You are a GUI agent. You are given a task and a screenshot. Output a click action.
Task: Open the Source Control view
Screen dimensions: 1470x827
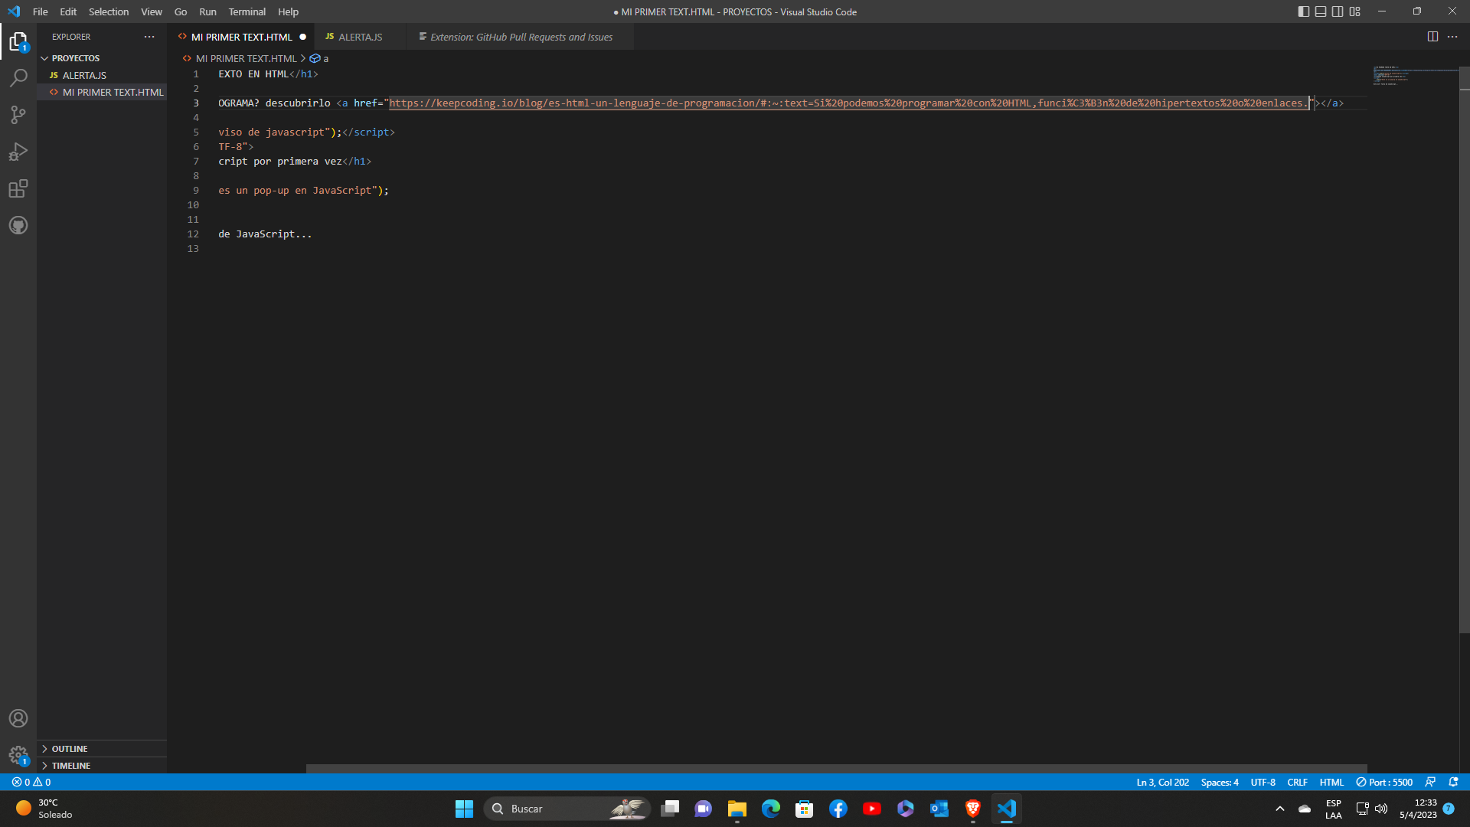[x=18, y=115]
